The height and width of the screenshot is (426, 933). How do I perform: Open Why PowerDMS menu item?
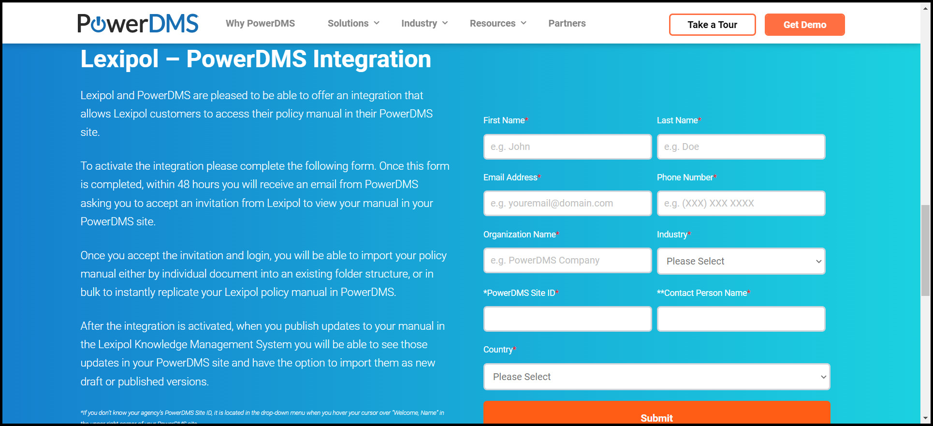coord(260,23)
